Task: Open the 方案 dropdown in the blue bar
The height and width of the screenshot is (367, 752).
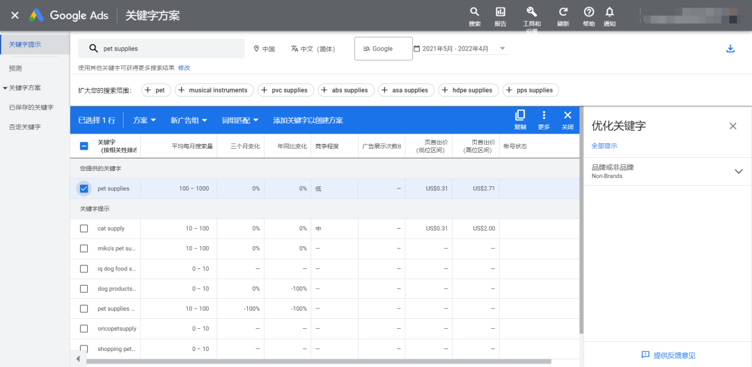Action: coord(145,120)
